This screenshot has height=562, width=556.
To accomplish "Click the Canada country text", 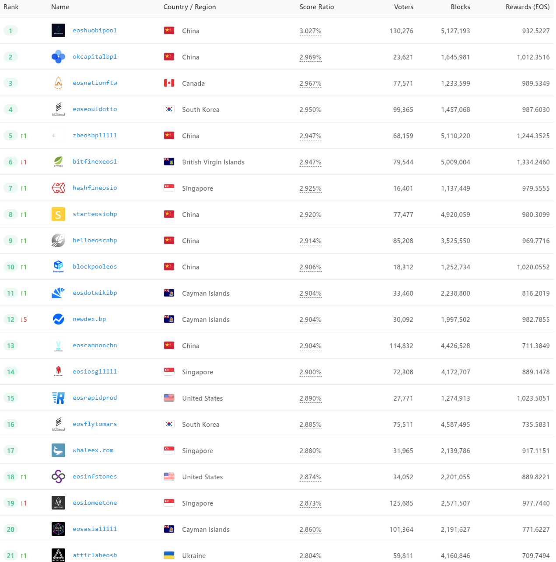I will click(193, 84).
